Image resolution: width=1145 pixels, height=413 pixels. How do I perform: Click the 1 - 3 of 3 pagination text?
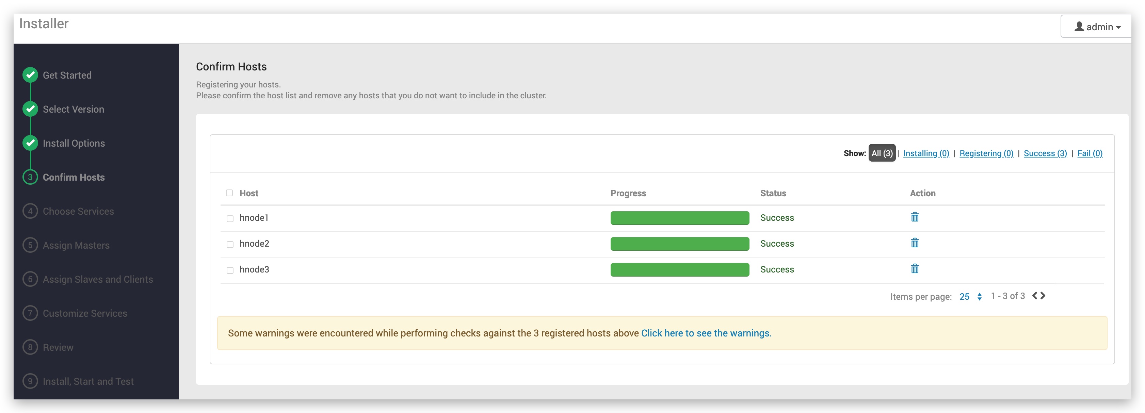click(x=1007, y=296)
